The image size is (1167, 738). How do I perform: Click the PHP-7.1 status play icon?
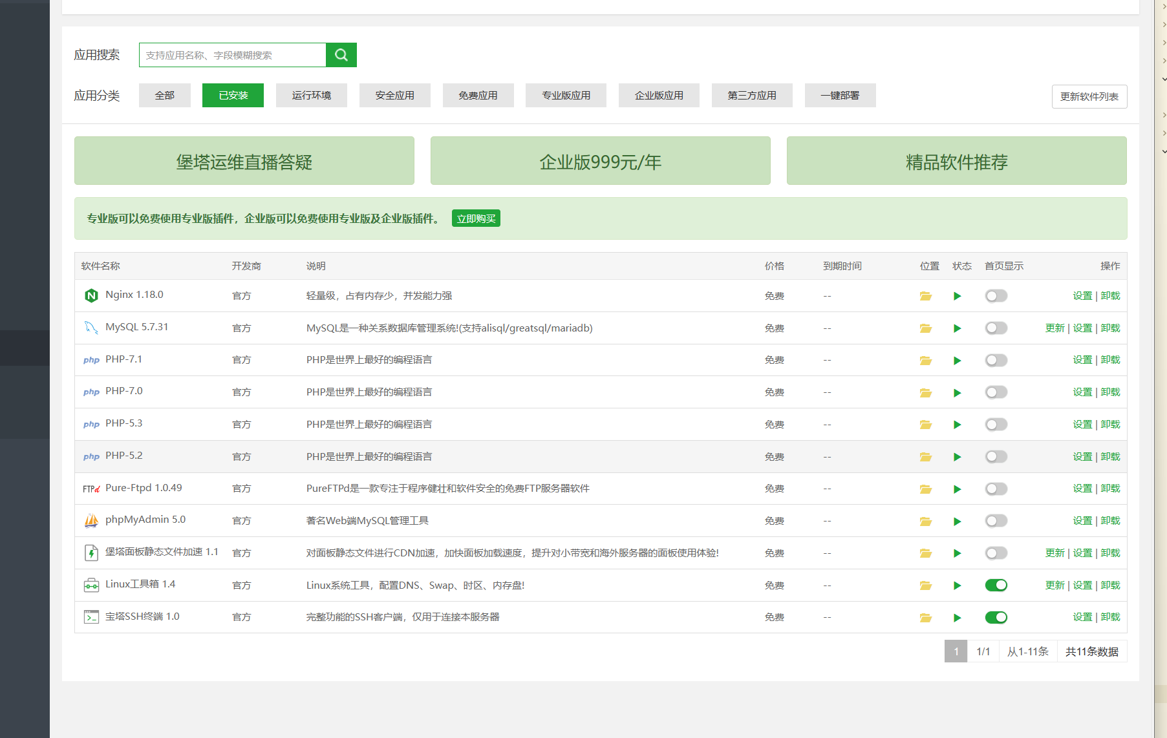[x=958, y=361]
